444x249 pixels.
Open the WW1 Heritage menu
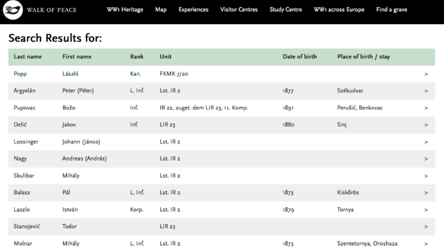point(124,10)
